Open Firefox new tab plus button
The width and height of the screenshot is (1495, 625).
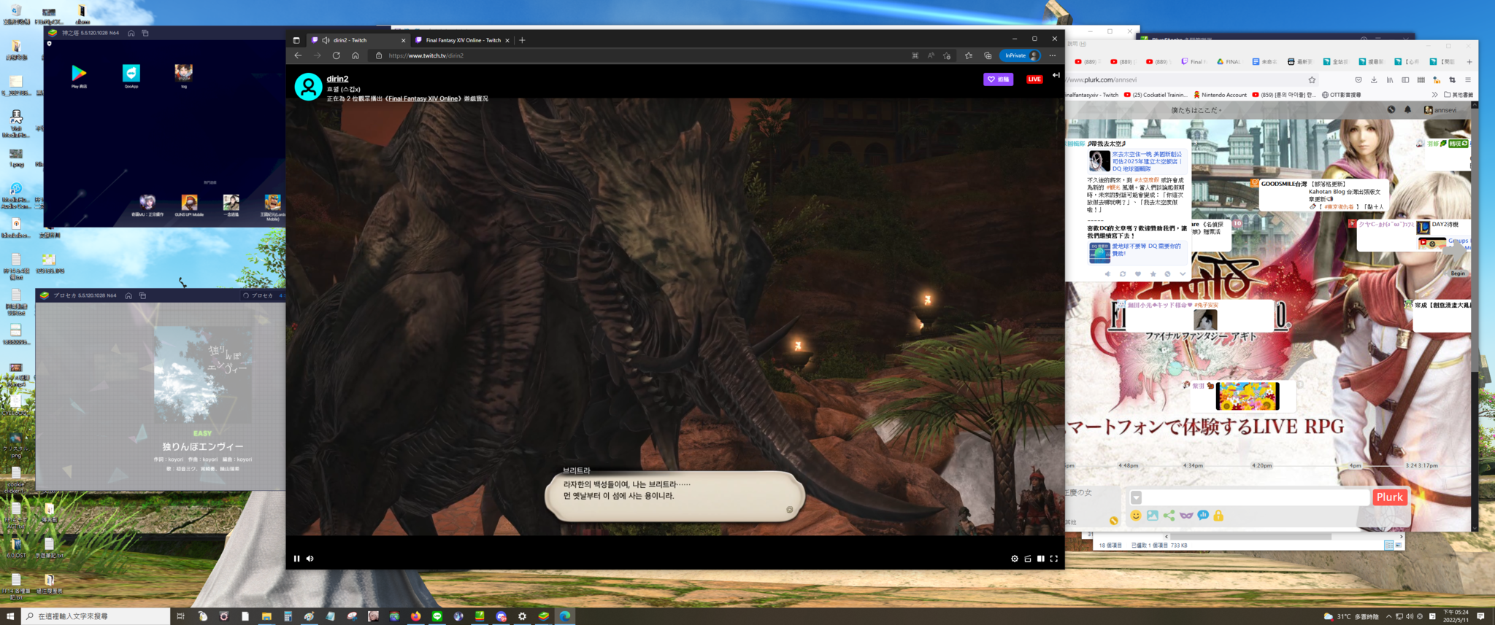pos(1469,62)
